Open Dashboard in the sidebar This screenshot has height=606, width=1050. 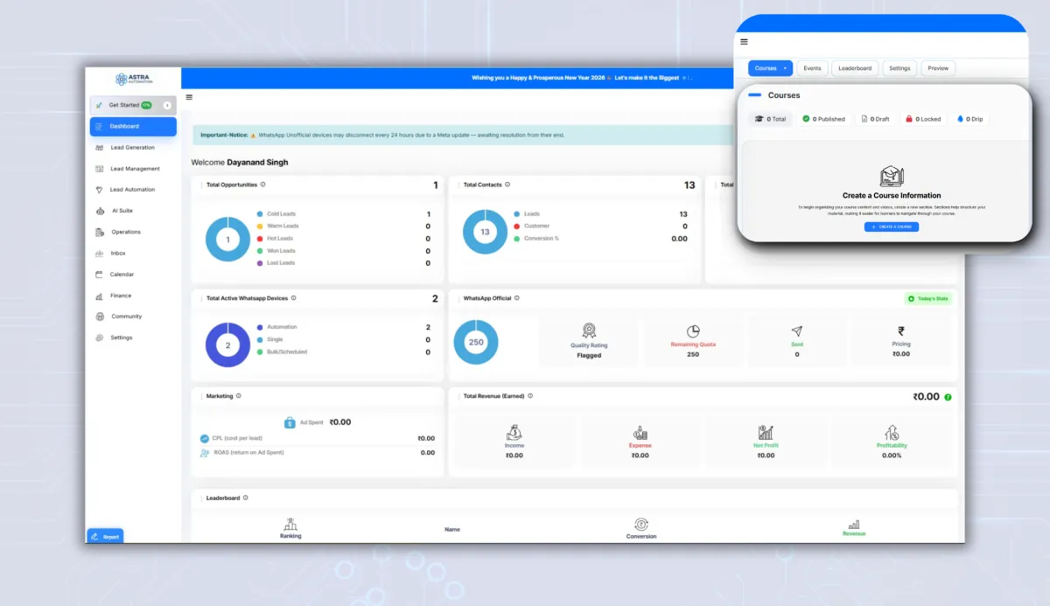(x=133, y=126)
